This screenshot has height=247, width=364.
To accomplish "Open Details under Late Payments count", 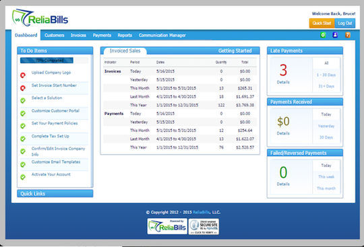I will click(283, 82).
